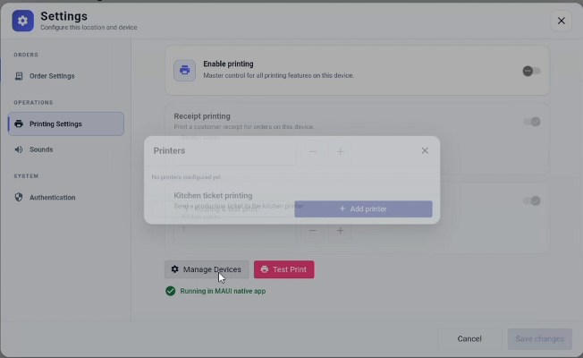Click the 'Printers' popup heading

pos(169,150)
